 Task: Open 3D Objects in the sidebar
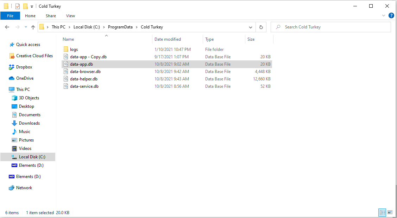tap(29, 98)
